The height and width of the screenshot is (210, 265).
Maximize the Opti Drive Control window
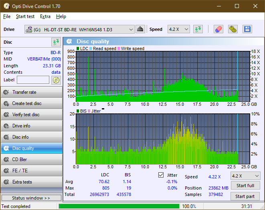pos(237,6)
